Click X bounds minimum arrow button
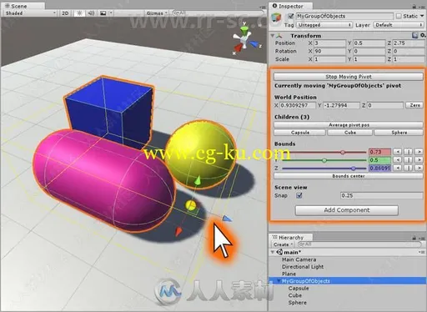Viewport: 427px width, 312px height. click(x=398, y=152)
